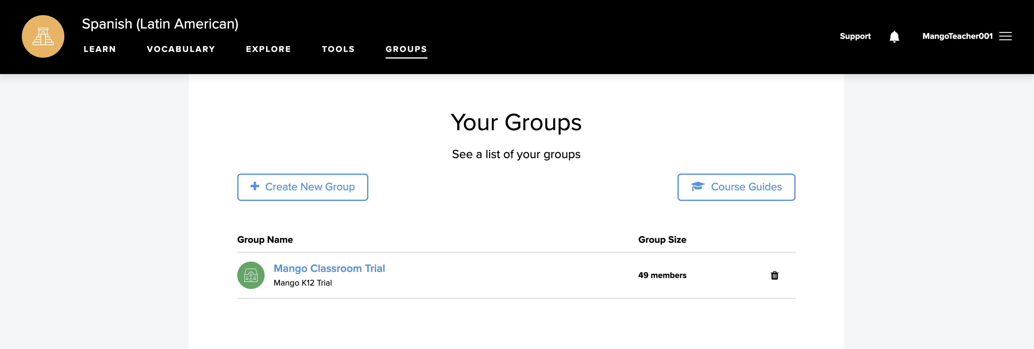Viewport: 1034px width, 349px height.
Task: Click the 49 members text
Action: 662,275
